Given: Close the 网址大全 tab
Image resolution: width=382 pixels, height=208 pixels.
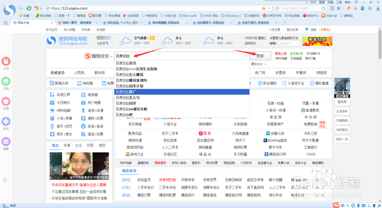Looking at the screenshot, I should tap(52, 23).
